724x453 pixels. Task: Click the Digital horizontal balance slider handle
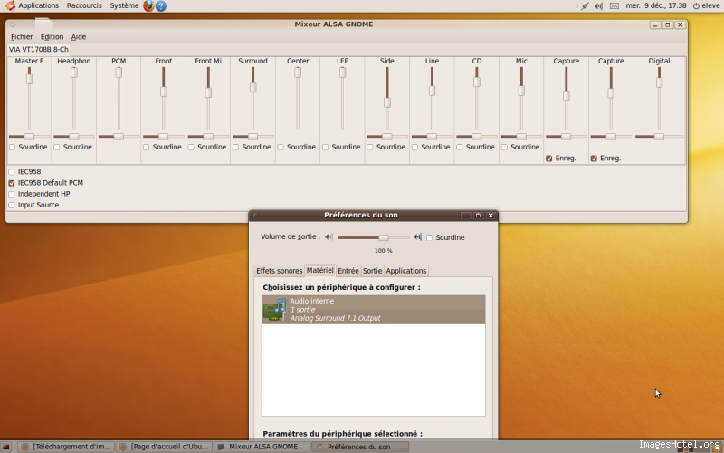click(x=659, y=137)
